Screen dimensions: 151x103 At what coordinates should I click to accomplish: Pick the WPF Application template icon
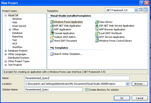52,29
